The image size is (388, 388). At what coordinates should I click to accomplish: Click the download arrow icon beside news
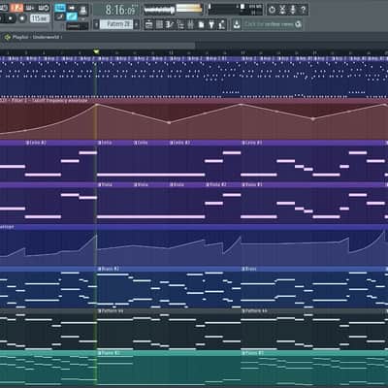coord(237,24)
